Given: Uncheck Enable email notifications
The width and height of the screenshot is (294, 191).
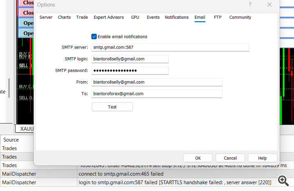Looking at the screenshot, I should (x=94, y=36).
